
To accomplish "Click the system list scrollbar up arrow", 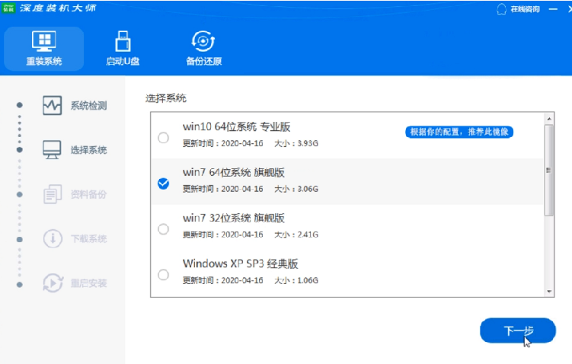I will 548,118.
